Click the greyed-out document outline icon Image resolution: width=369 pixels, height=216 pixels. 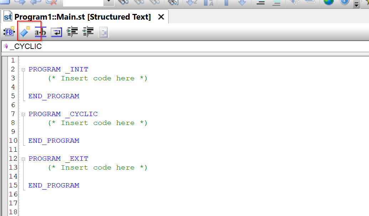tap(103, 32)
